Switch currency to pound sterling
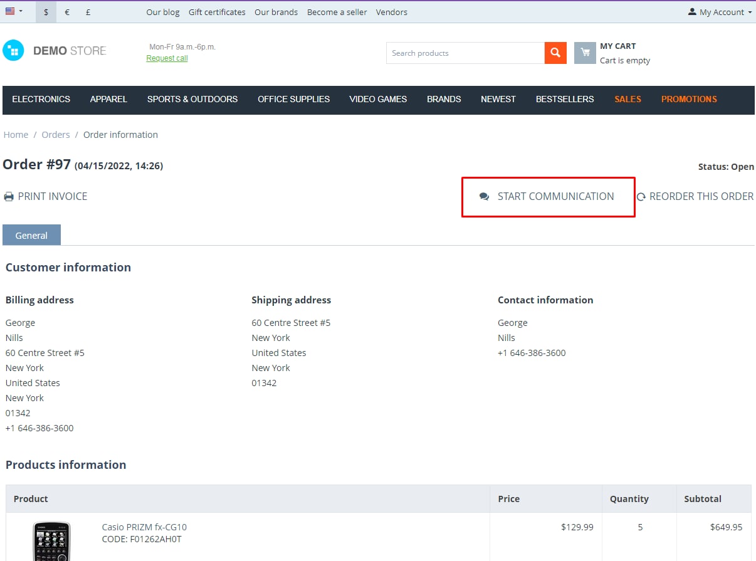 tap(88, 12)
